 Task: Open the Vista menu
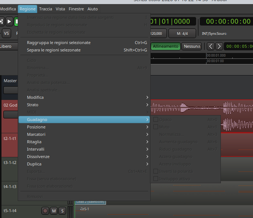pyautogui.click(x=60, y=9)
